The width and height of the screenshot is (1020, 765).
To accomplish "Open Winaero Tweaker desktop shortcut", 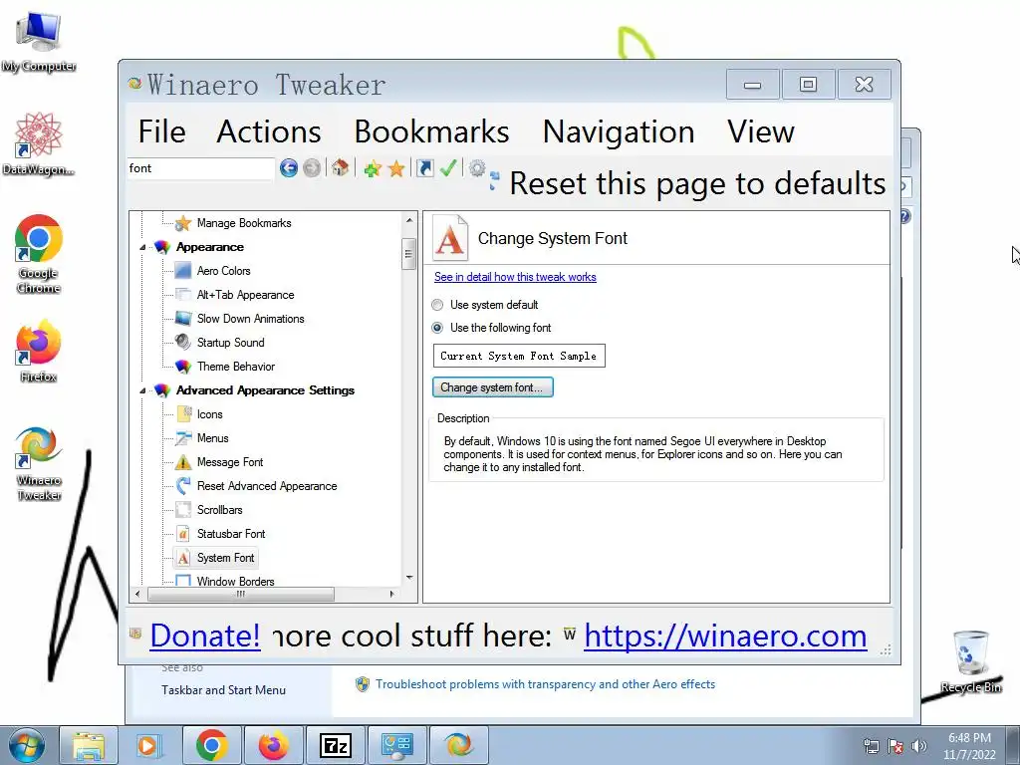I will [39, 463].
